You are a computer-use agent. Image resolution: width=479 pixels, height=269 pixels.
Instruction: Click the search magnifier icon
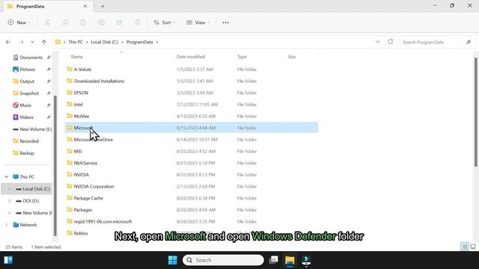coord(469,42)
